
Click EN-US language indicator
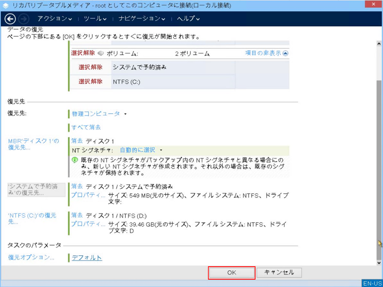tap(372, 283)
